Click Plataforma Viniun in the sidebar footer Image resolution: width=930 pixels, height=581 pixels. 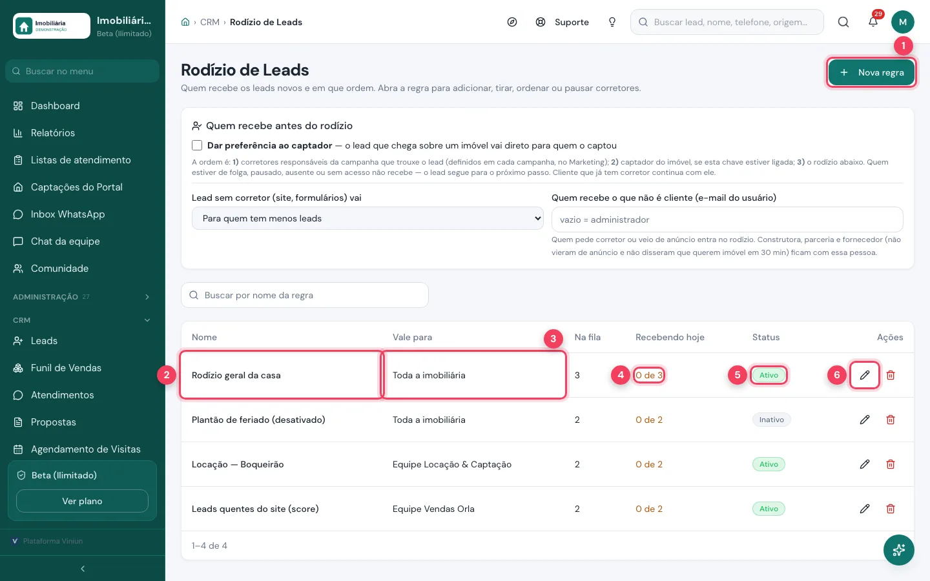pyautogui.click(x=53, y=541)
